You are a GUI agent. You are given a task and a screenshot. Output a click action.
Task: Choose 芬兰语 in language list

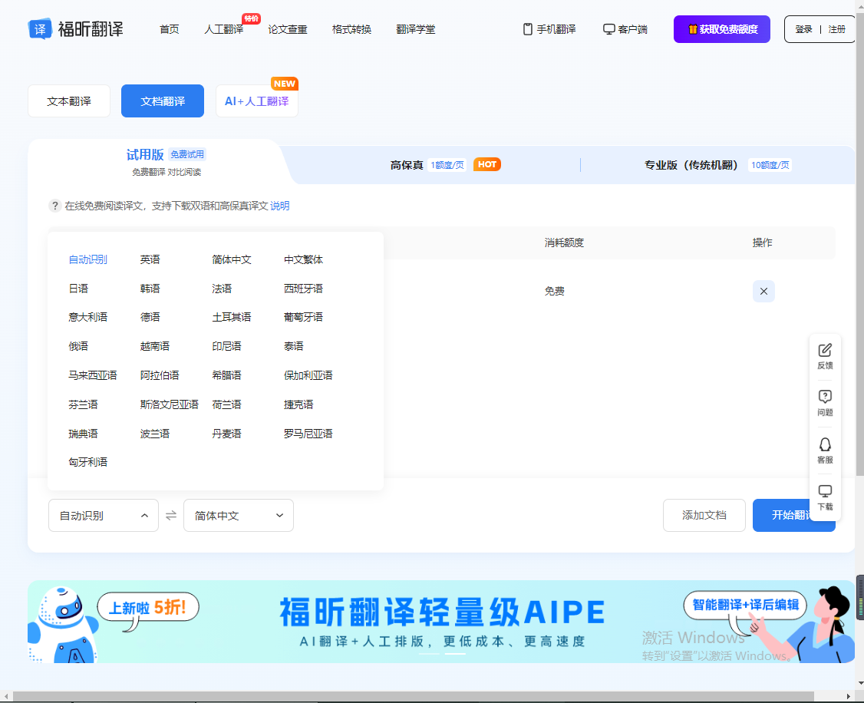coord(83,405)
